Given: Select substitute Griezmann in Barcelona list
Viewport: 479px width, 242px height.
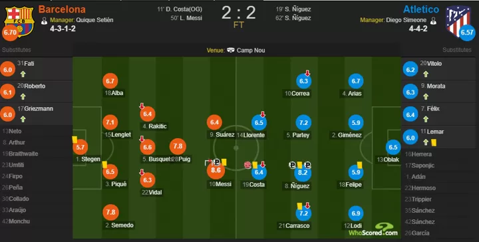Looking at the screenshot, I should pyautogui.click(x=36, y=114).
